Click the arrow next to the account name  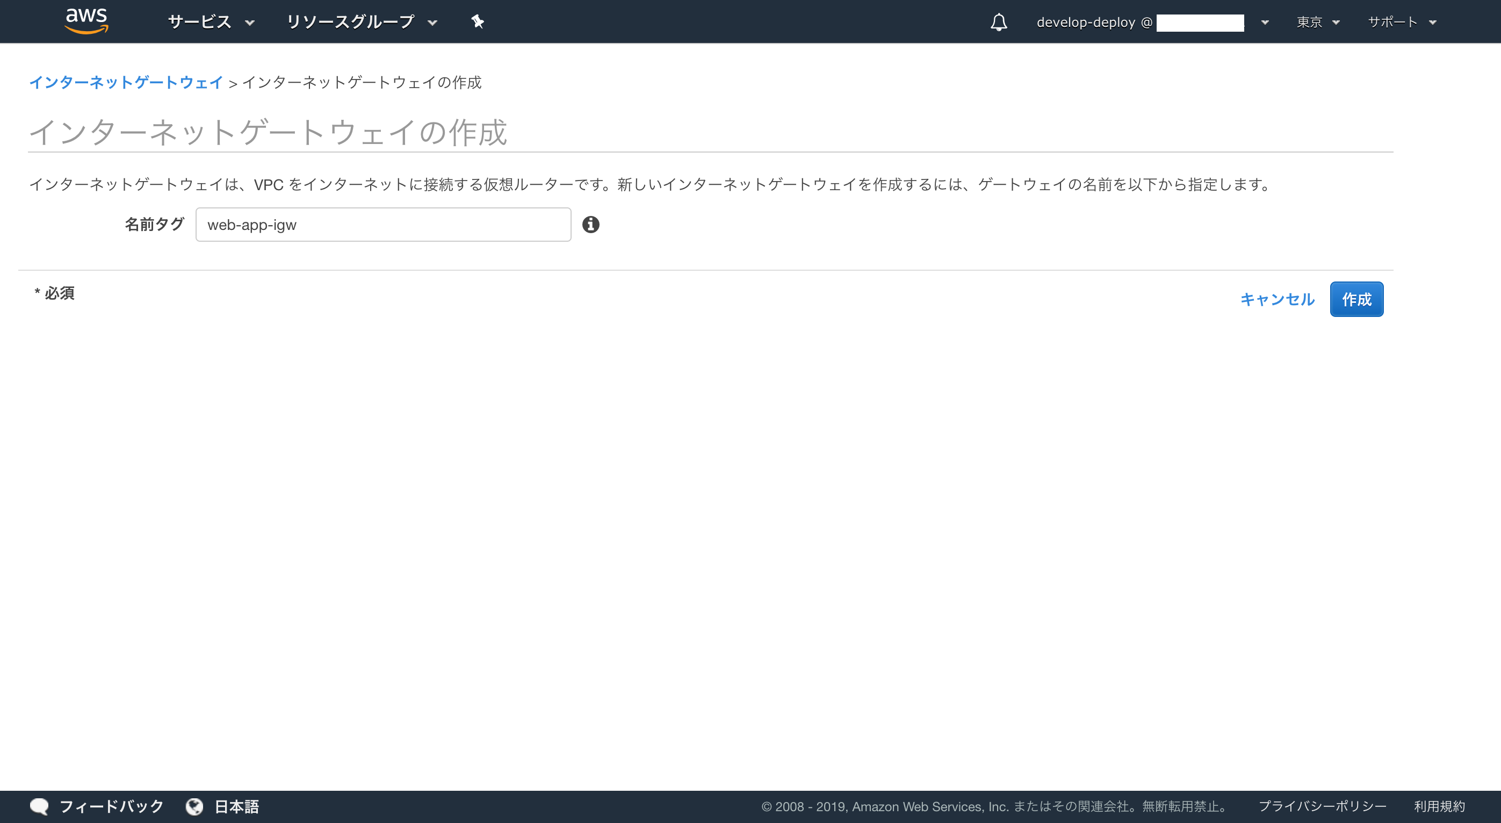[x=1265, y=23]
